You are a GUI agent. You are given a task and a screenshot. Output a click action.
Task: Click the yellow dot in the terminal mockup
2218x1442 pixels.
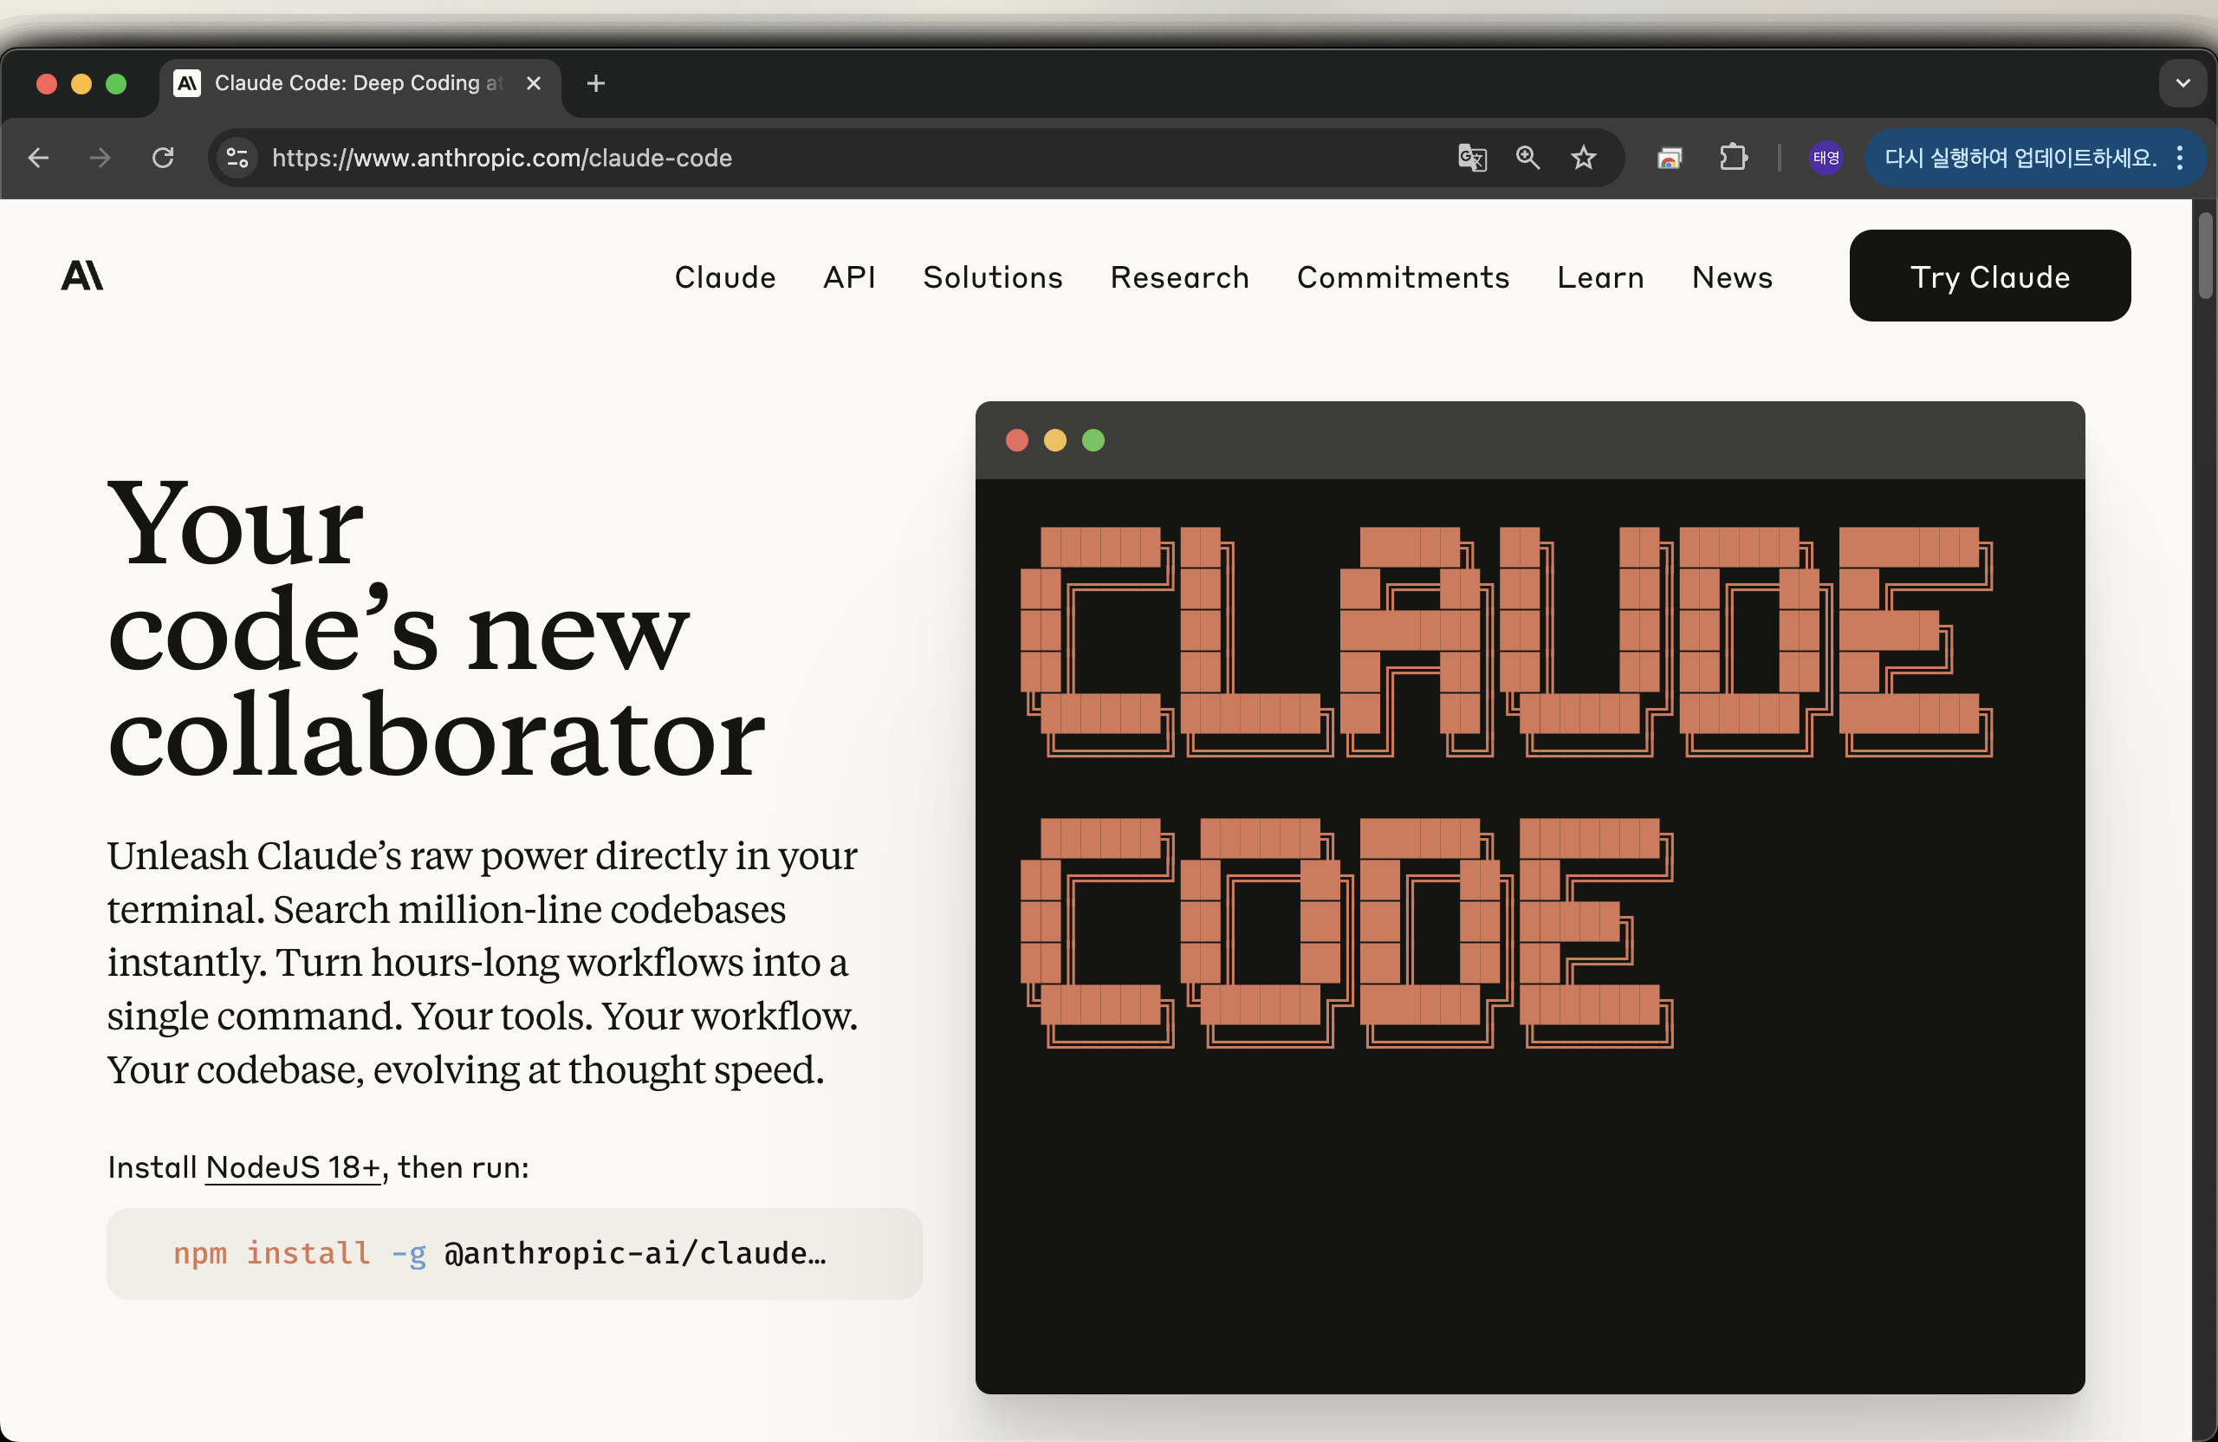[1055, 440]
